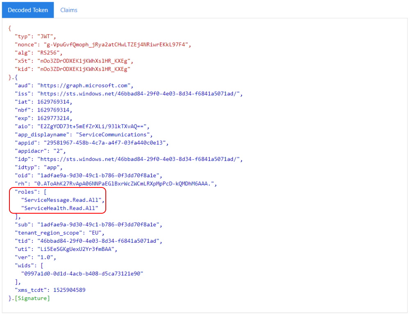Select the "iat" value 1629769314
The width and height of the screenshot is (410, 316).
click(x=53, y=102)
